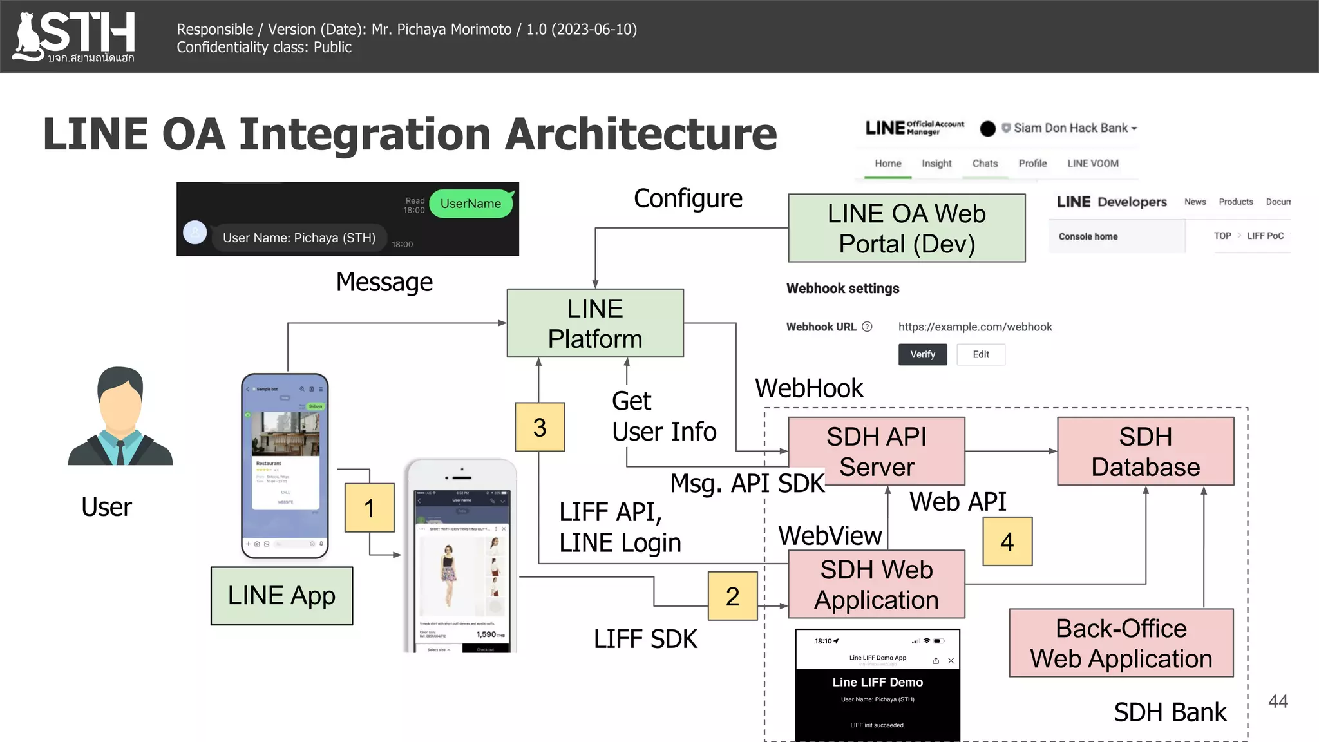Click the breadcrumb chevron after TOP
This screenshot has width=1319, height=742.
pyautogui.click(x=1239, y=236)
